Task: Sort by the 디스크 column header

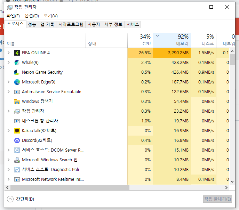Action: point(204,40)
